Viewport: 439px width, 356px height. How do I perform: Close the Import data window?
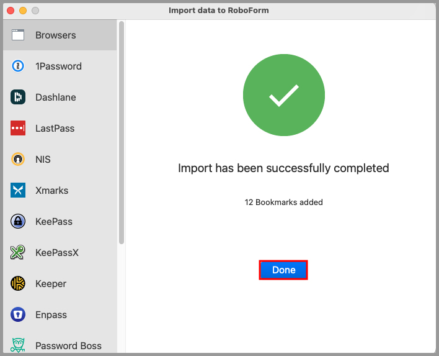[x=11, y=11]
